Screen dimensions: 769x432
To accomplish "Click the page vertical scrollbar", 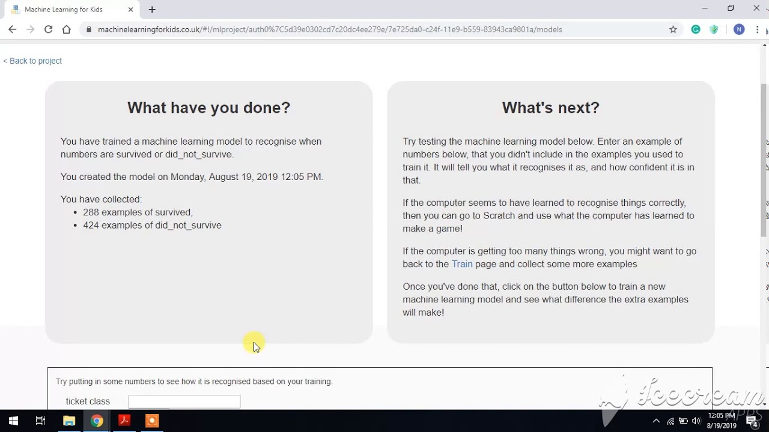I will point(764,160).
